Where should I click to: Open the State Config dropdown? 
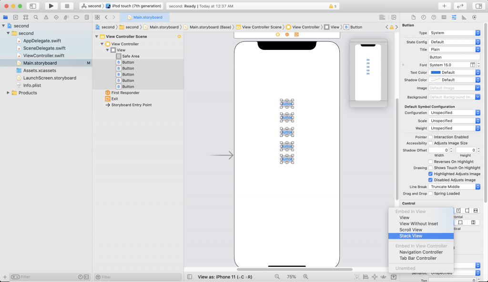pyautogui.click(x=454, y=42)
